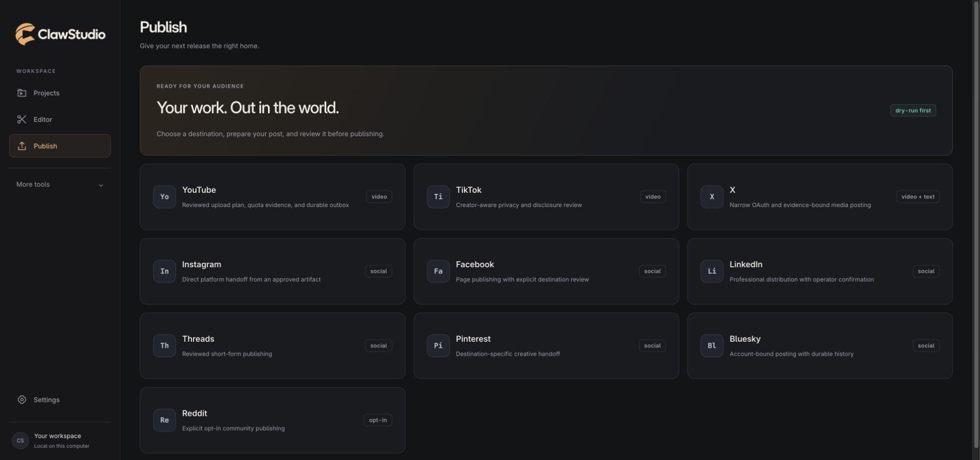Click the Pi icon on Pinterest card
980x460 pixels.
[438, 346]
